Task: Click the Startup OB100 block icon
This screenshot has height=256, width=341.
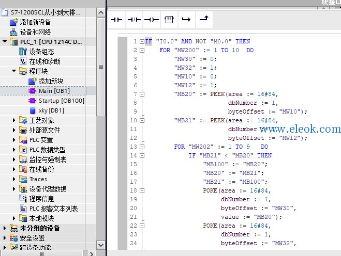Action: tap(32, 101)
